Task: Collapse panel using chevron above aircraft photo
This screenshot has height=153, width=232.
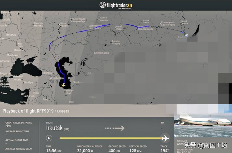Action: [x=228, y=109]
